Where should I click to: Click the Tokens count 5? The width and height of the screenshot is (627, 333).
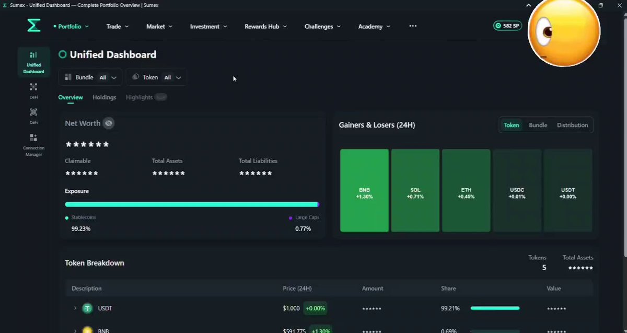click(544, 268)
